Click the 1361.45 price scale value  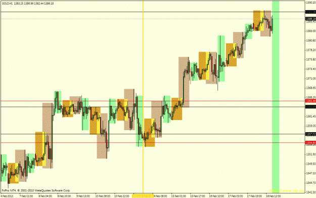point(311,116)
